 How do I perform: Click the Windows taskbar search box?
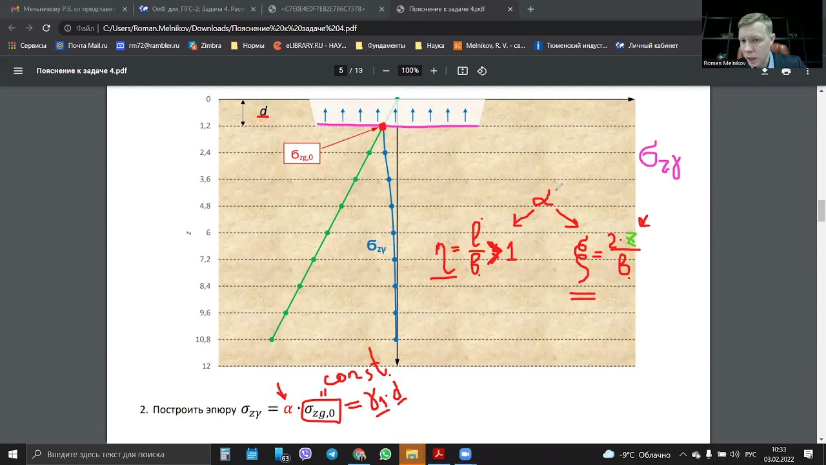pos(119,454)
